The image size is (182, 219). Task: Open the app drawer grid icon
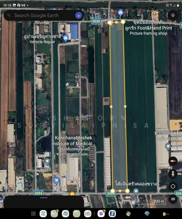click(33, 214)
